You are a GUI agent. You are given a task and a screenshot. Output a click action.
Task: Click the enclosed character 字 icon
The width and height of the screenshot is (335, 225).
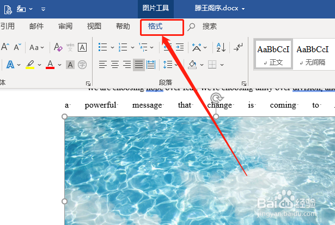[x=82, y=65]
